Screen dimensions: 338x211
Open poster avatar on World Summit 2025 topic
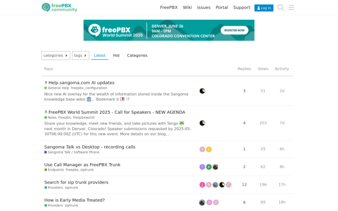[x=202, y=123]
